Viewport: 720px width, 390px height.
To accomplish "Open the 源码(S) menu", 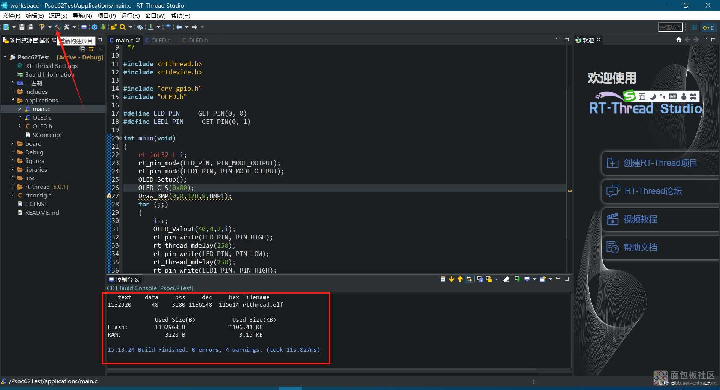I will [58, 16].
